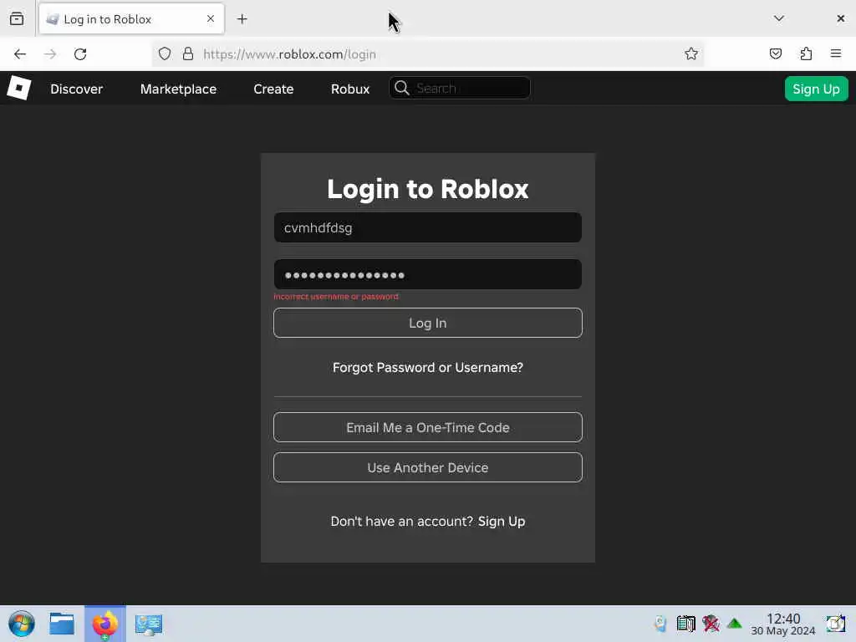Open the Firefox View icon
Viewport: 856px width, 642px height.
tap(17, 18)
